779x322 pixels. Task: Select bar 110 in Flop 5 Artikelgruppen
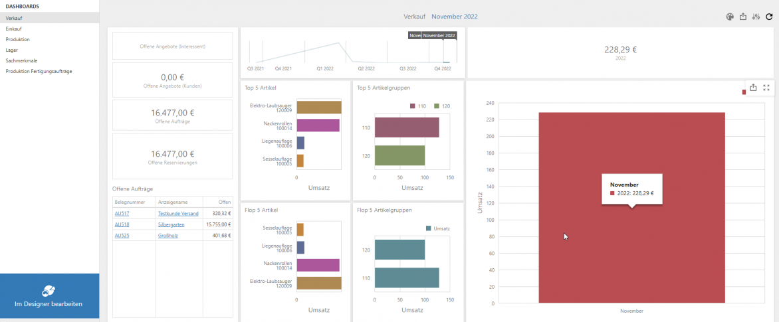(407, 278)
